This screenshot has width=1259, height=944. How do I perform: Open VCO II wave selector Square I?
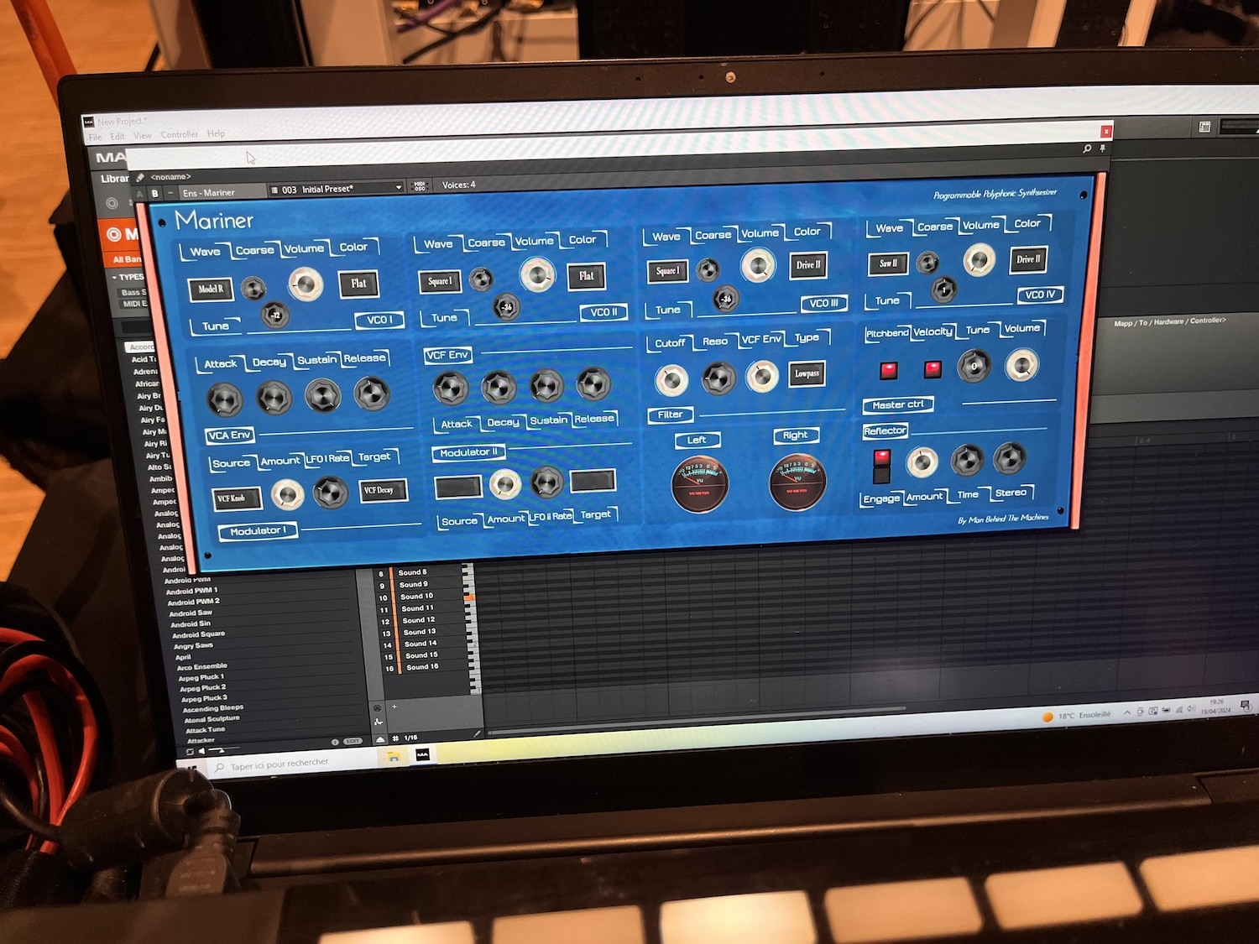point(440,281)
